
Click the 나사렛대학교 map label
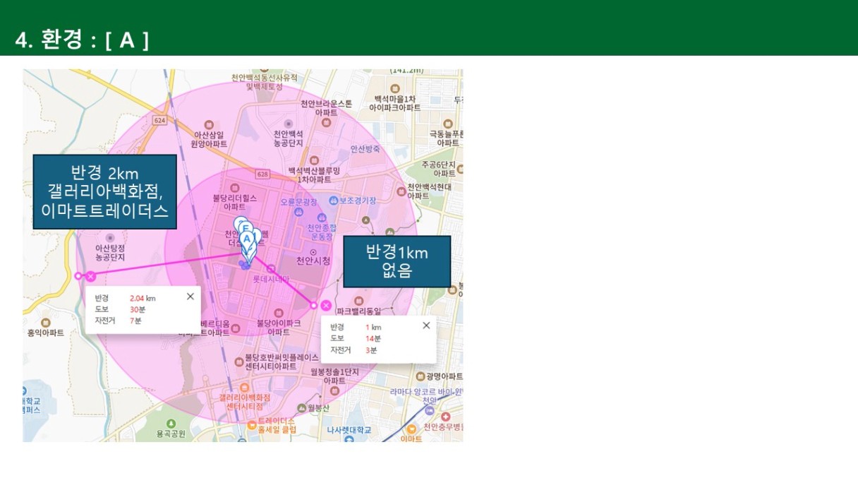point(349,429)
